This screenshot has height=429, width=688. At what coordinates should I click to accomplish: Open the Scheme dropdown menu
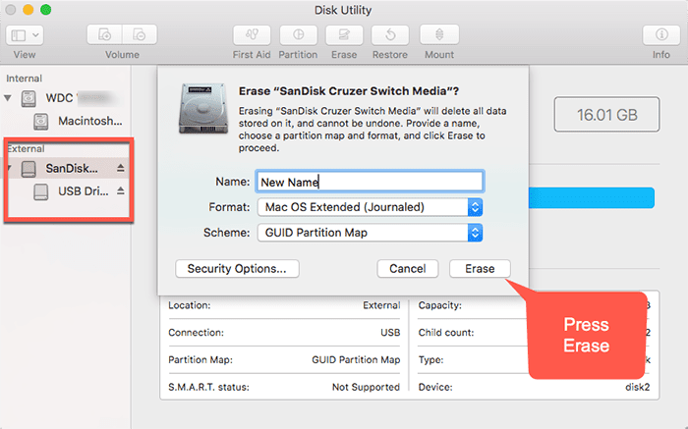coord(370,233)
